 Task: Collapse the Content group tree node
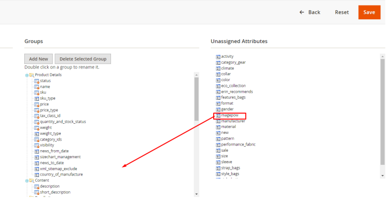pyautogui.click(x=26, y=181)
